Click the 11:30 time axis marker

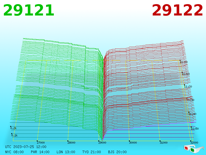tap(190, 100)
